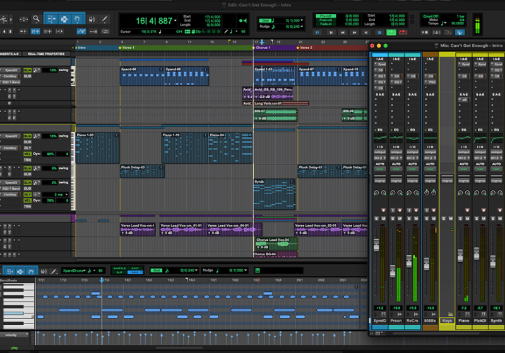Click MIDI Merge icon
The width and height of the screenshot is (505, 353).
448,33
